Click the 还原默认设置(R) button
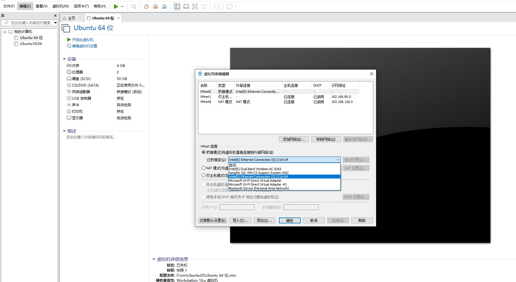The width and height of the screenshot is (516, 282). pyautogui.click(x=213, y=220)
